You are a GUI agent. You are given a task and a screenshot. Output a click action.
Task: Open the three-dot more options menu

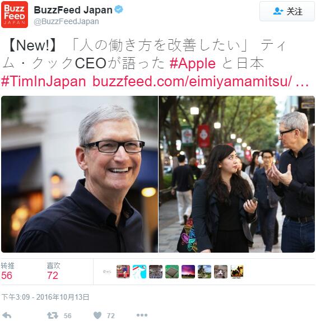click(142, 315)
